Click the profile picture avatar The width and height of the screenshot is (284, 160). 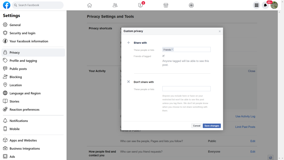[274, 5]
